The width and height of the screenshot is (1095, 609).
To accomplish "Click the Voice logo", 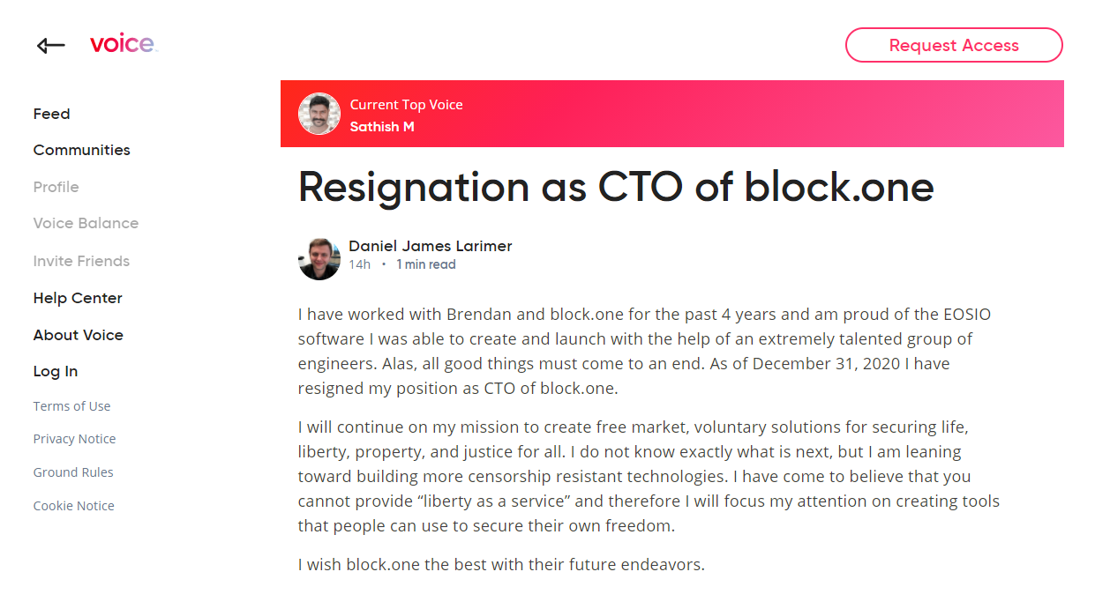I will (x=123, y=44).
